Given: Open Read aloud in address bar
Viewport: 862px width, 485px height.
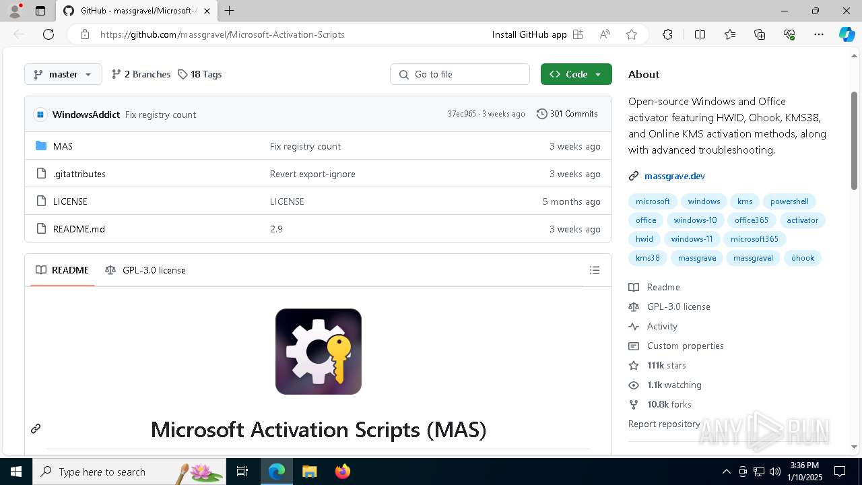Looking at the screenshot, I should pyautogui.click(x=605, y=34).
